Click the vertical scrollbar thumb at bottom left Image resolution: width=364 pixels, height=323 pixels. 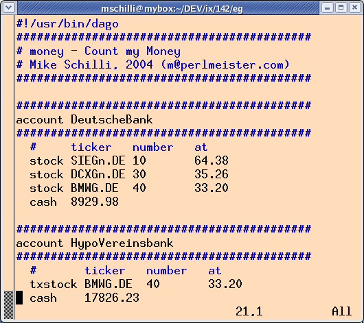tap(9, 304)
